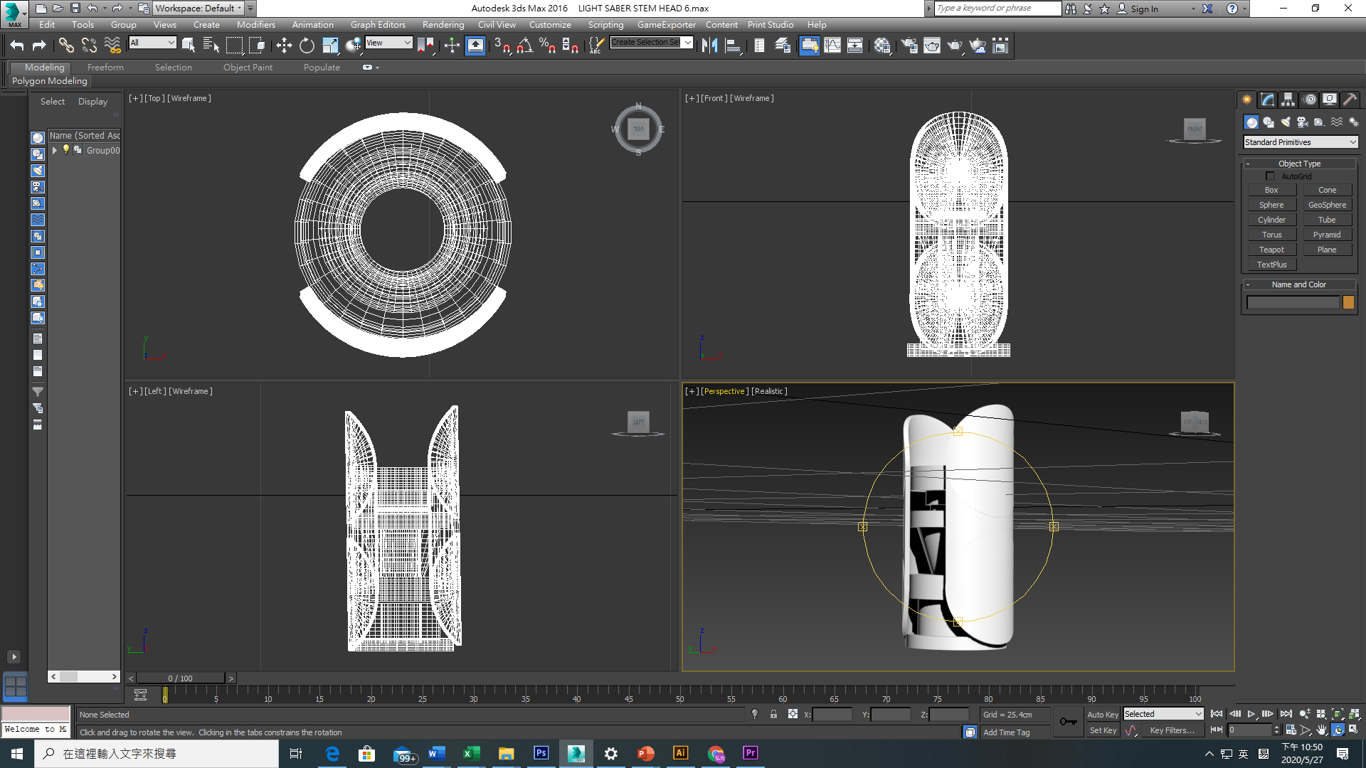1366x768 pixels.
Task: Toggle the AutoGrid checkbox
Action: tap(1270, 176)
